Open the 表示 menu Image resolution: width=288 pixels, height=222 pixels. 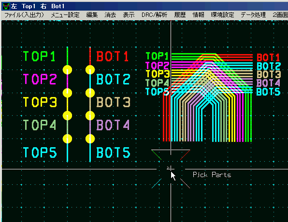(129, 15)
